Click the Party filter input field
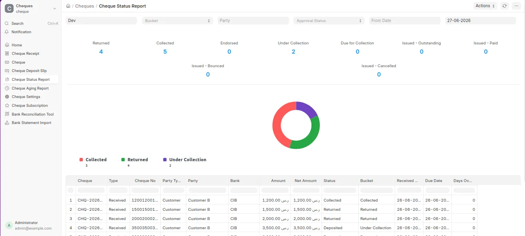Viewport: 525px width, 236px height. coord(253,21)
